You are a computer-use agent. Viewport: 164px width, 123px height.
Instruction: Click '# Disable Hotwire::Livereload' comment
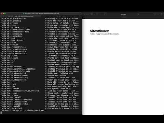coord(61,49)
